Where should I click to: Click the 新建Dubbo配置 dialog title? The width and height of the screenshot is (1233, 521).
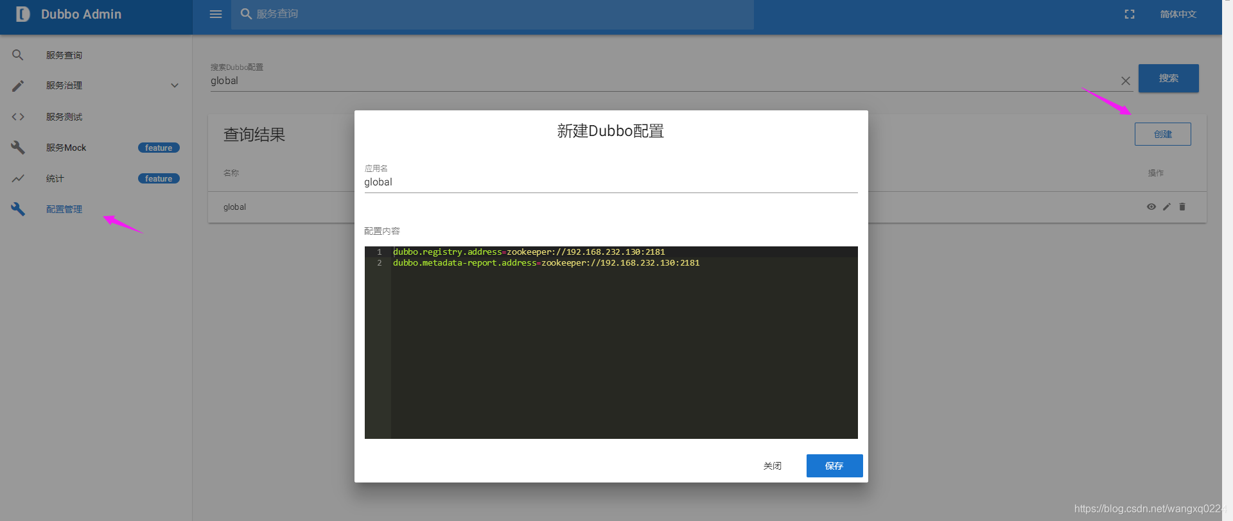610,131
